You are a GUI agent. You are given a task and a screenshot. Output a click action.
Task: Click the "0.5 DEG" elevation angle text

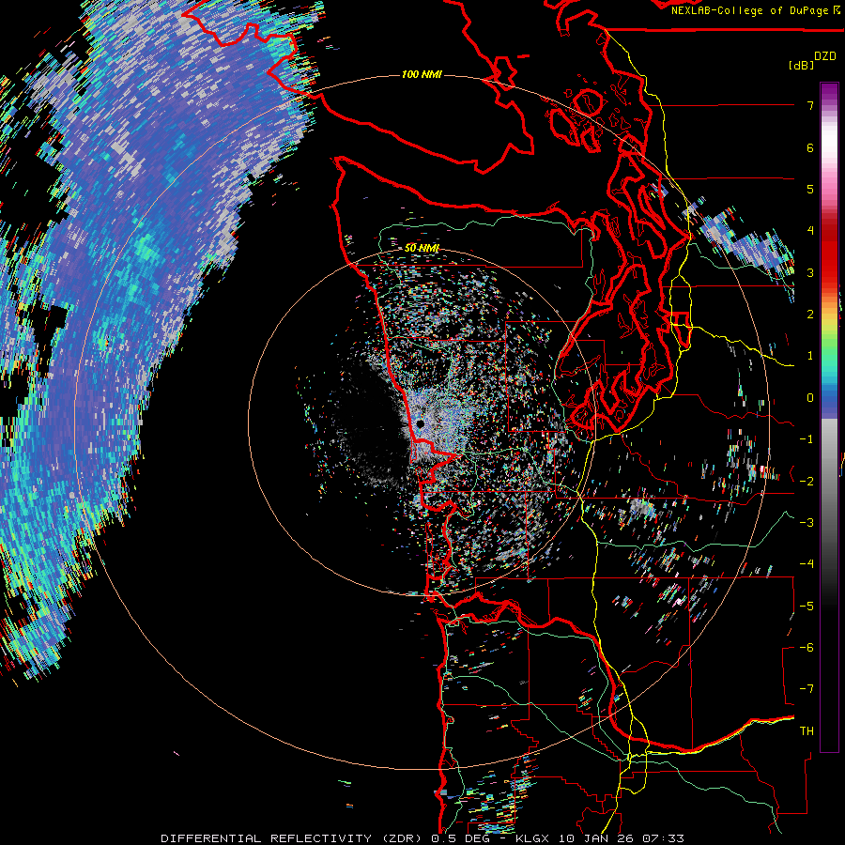[460, 838]
